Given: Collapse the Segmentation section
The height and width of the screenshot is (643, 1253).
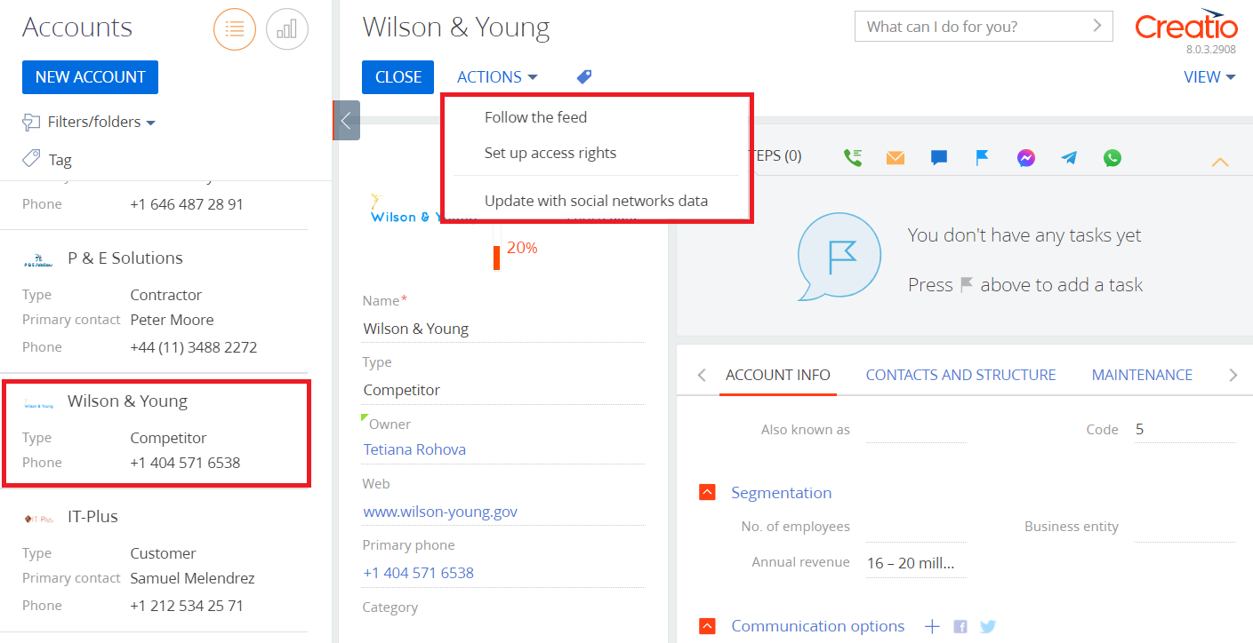Looking at the screenshot, I should [707, 492].
